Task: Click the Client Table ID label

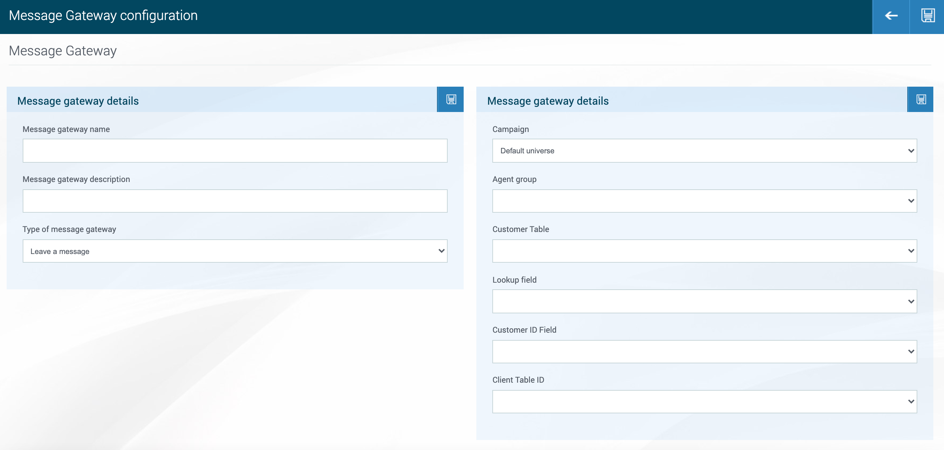Action: point(518,380)
